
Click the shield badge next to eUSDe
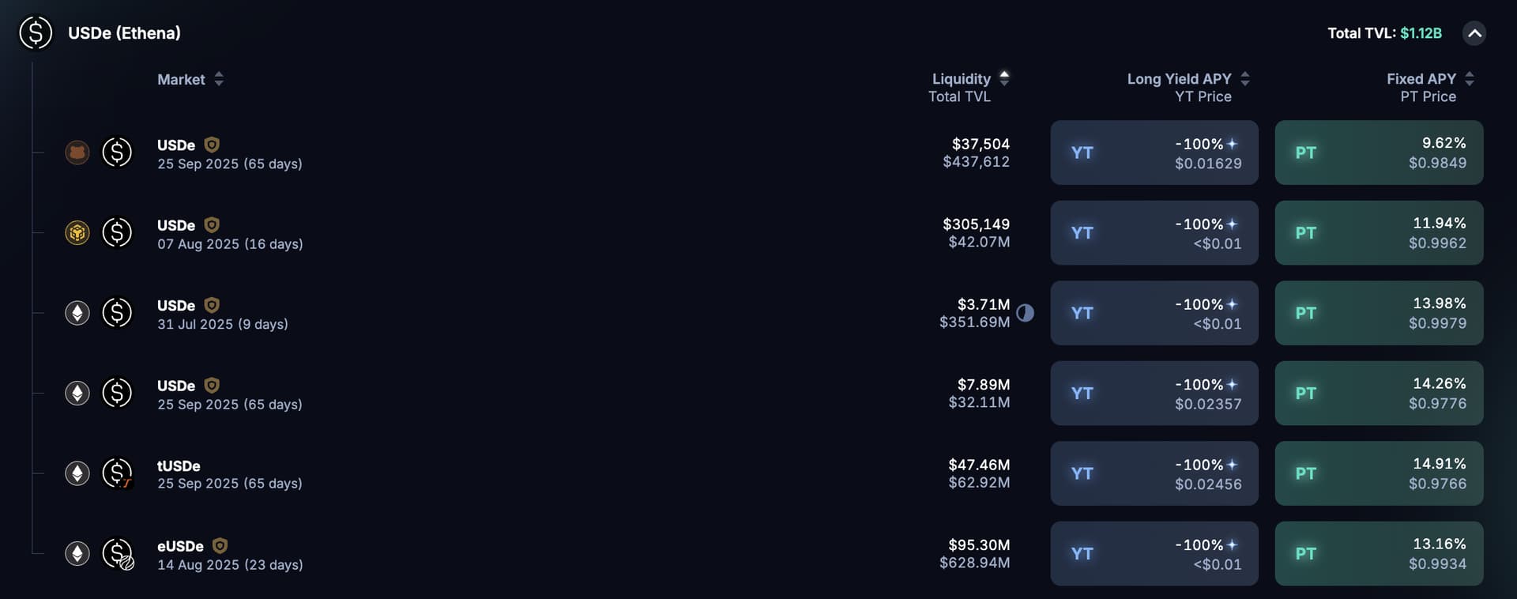pyautogui.click(x=220, y=545)
